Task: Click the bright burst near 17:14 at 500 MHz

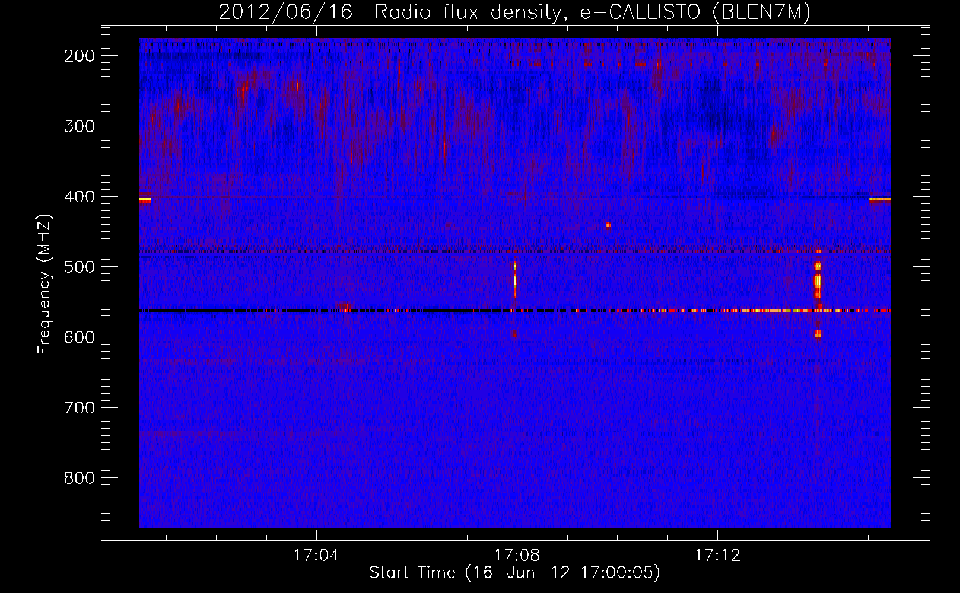Action: (818, 279)
